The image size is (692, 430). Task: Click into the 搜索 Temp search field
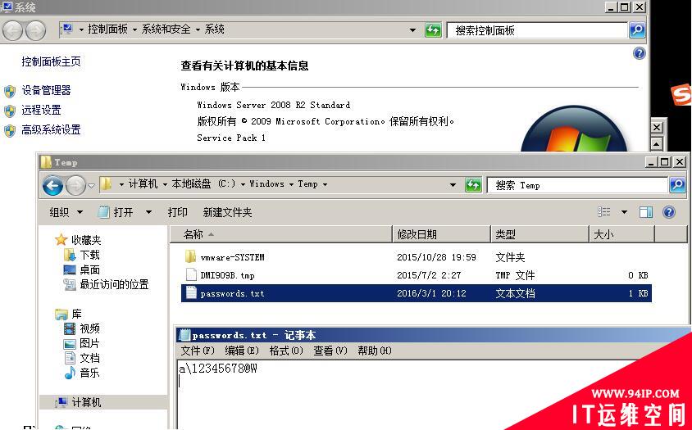coord(578,185)
